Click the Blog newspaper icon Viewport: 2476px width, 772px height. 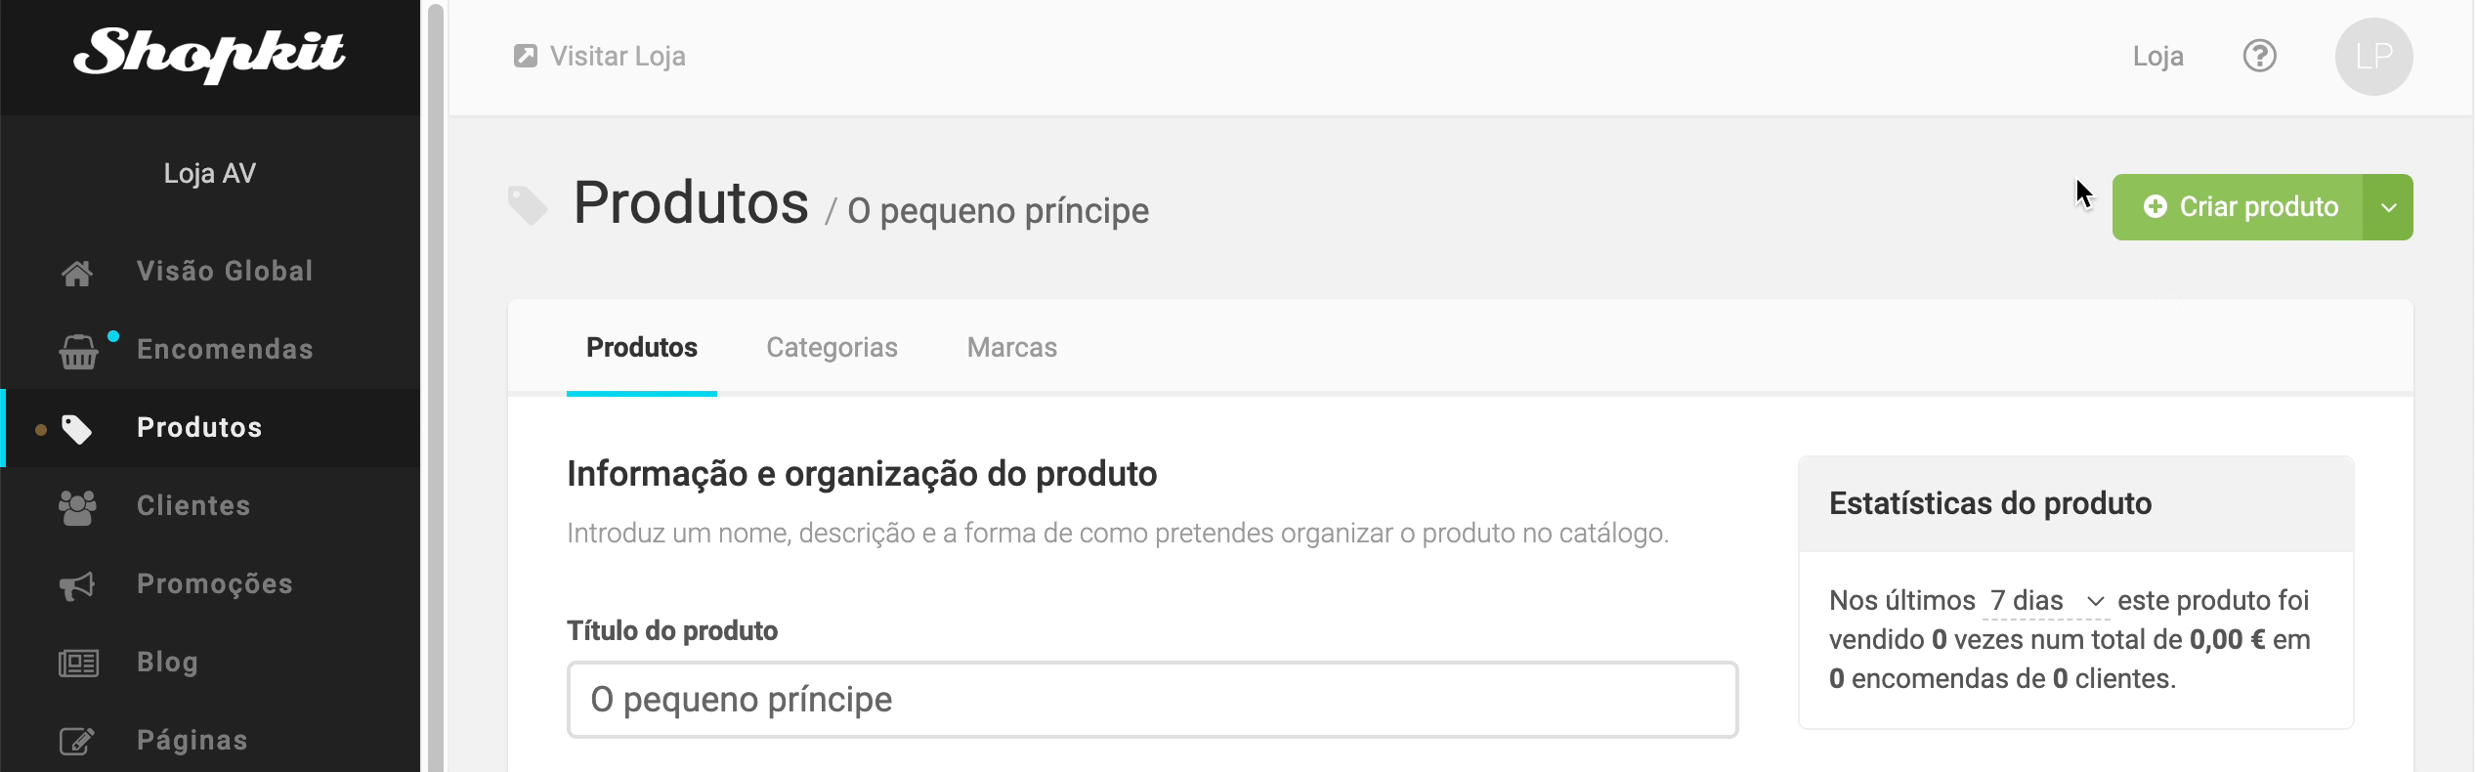pyautogui.click(x=78, y=664)
